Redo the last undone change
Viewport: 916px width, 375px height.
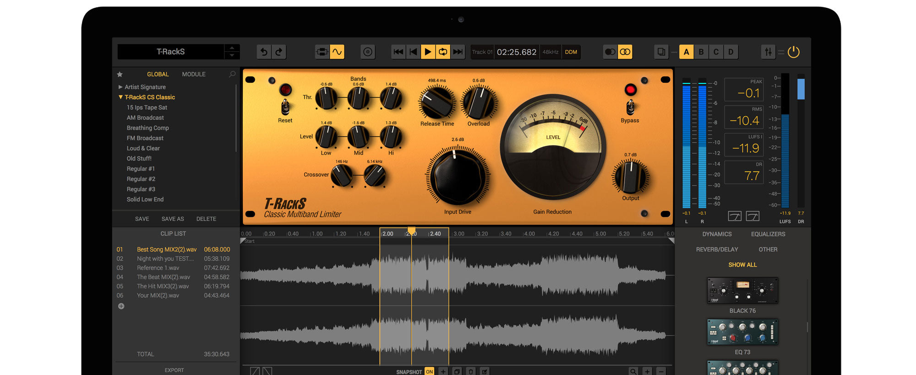279,52
